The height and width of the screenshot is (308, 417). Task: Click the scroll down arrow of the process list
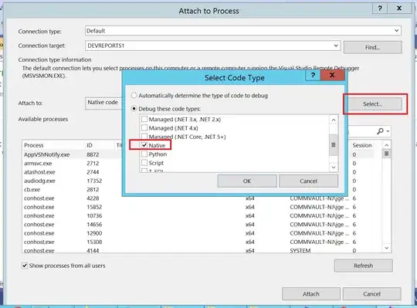(x=387, y=248)
